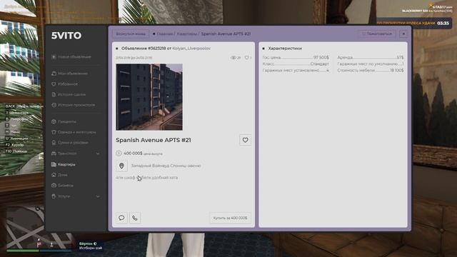
Task: Click the Стандарт class value
Action: pyautogui.click(x=320, y=64)
